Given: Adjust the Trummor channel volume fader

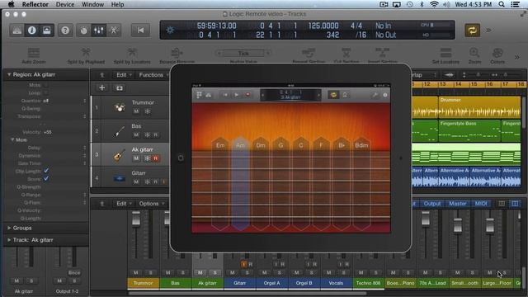Looking at the screenshot, I should 135,219.
